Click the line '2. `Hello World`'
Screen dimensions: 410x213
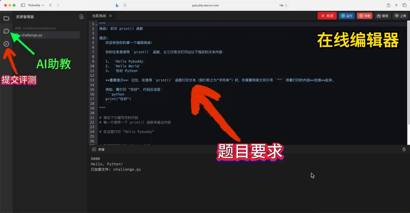coord(123,66)
